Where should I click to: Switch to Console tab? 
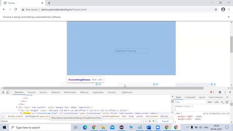31,92
